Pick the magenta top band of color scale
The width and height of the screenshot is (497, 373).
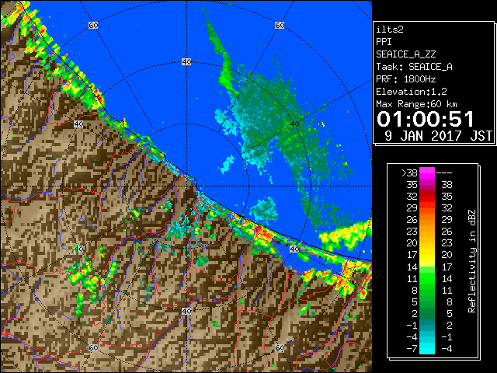[427, 173]
